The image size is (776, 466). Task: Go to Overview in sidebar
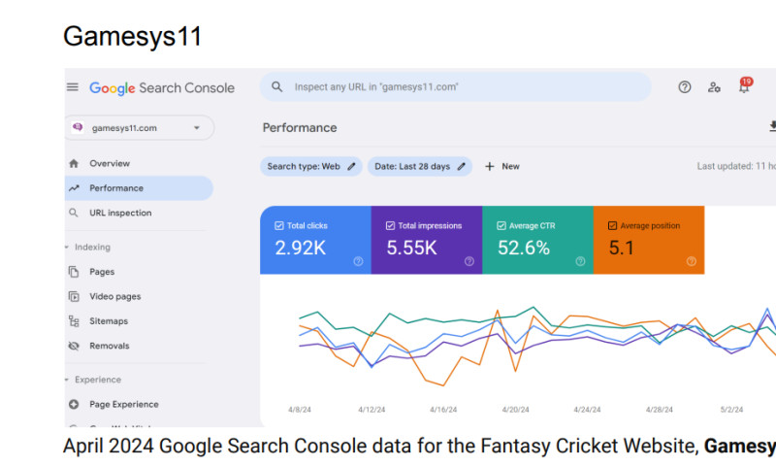[x=109, y=164]
